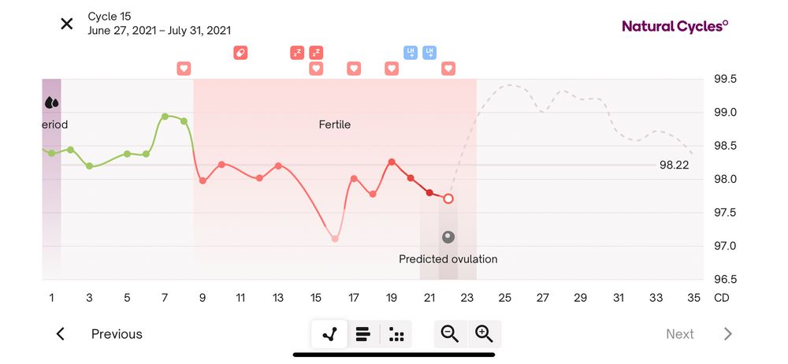
Task: Go to the previous cycle using left chevron
Action: coord(61,334)
